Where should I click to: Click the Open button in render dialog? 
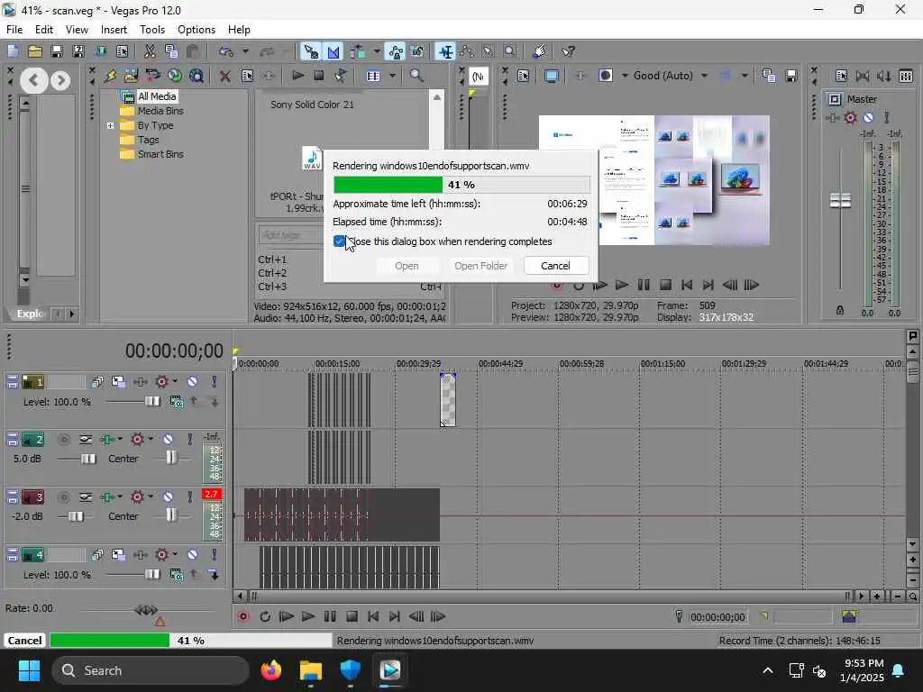tap(407, 266)
